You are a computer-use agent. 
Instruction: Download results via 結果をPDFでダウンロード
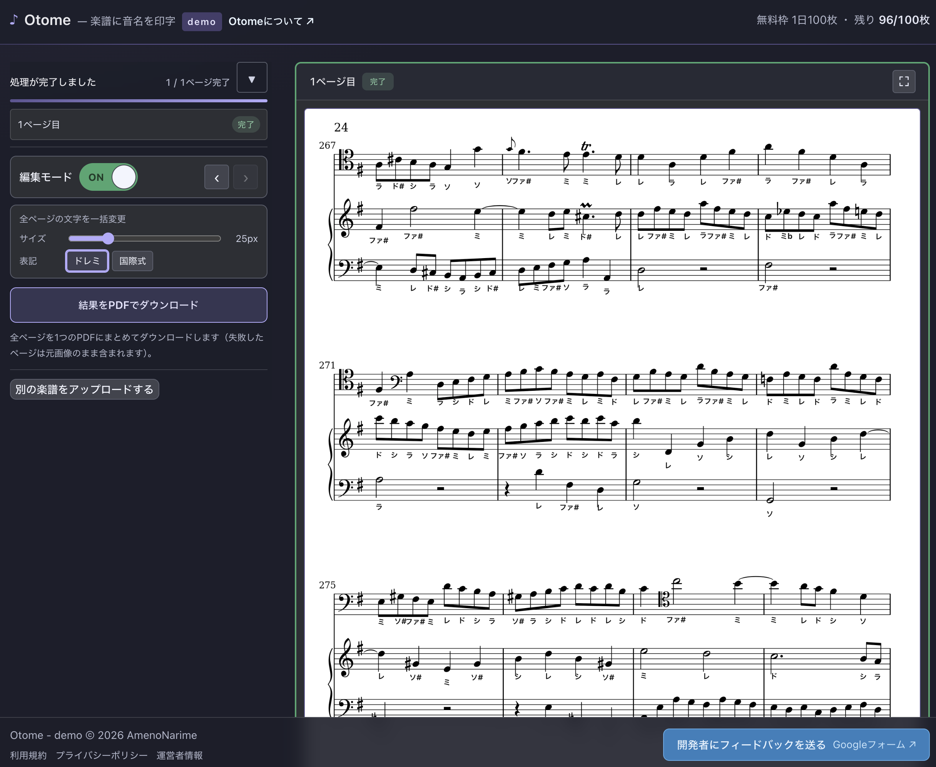pos(139,305)
